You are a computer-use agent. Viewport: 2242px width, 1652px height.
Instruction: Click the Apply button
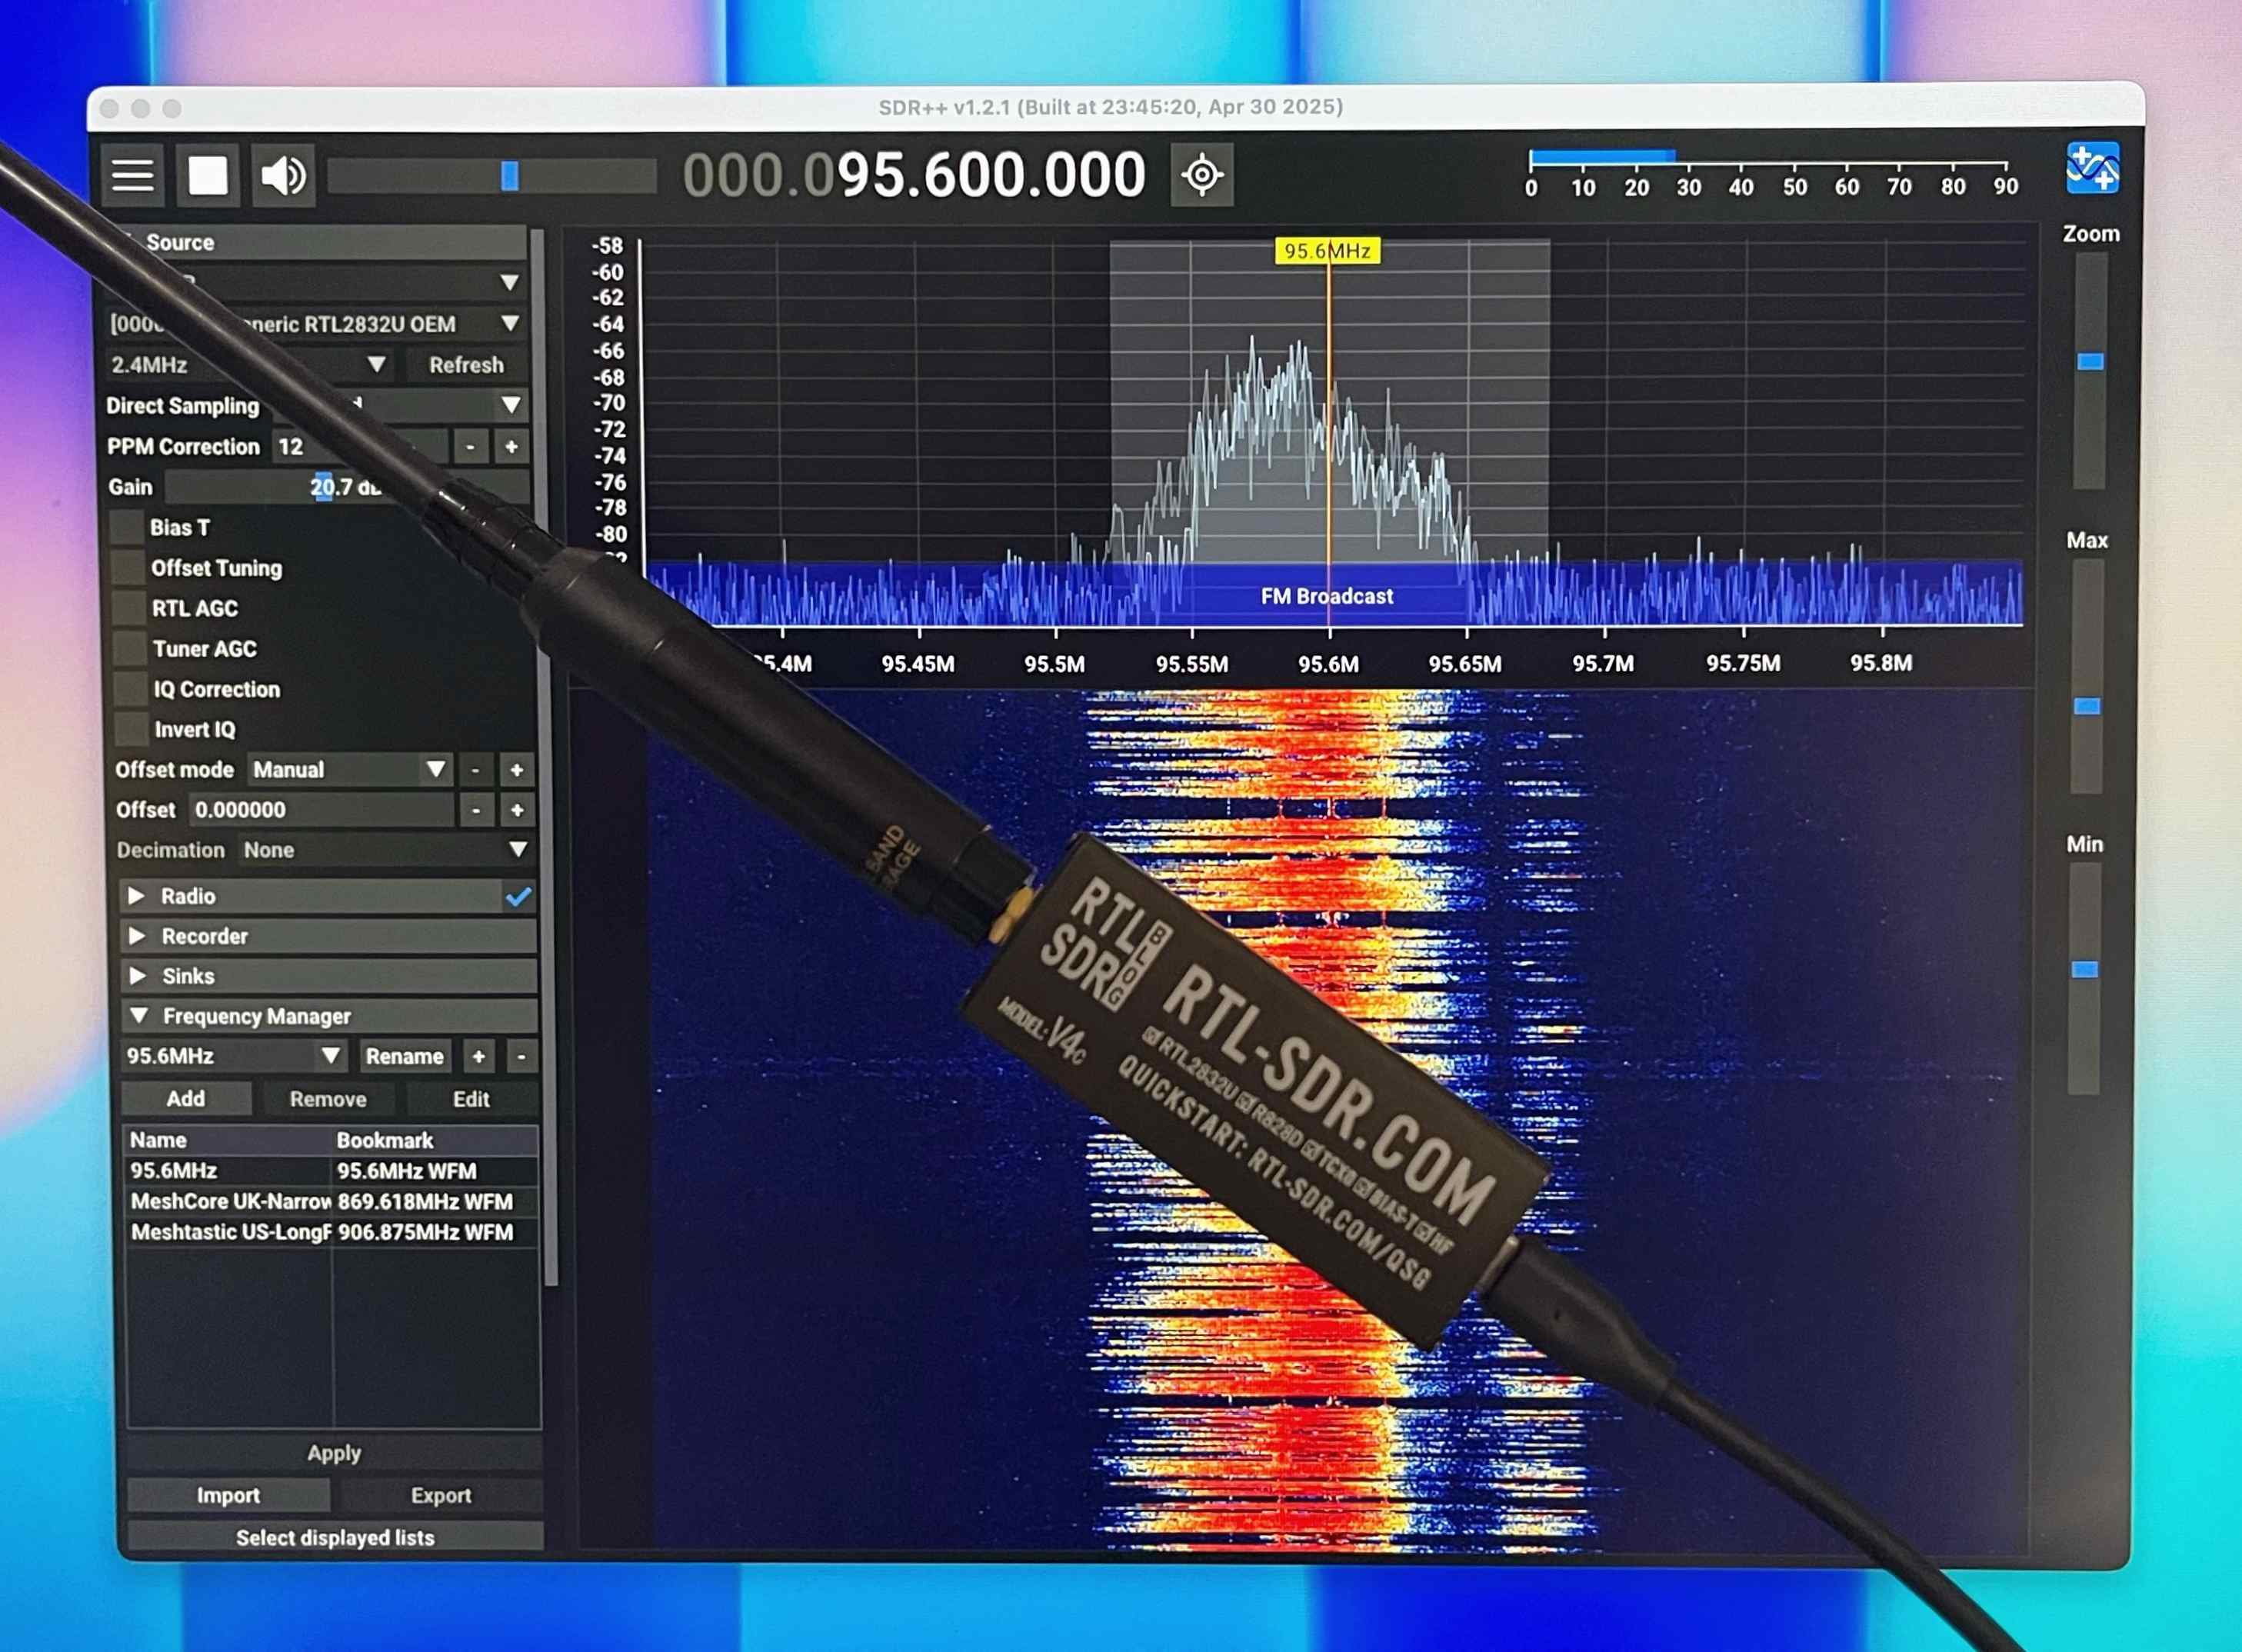tap(334, 1453)
